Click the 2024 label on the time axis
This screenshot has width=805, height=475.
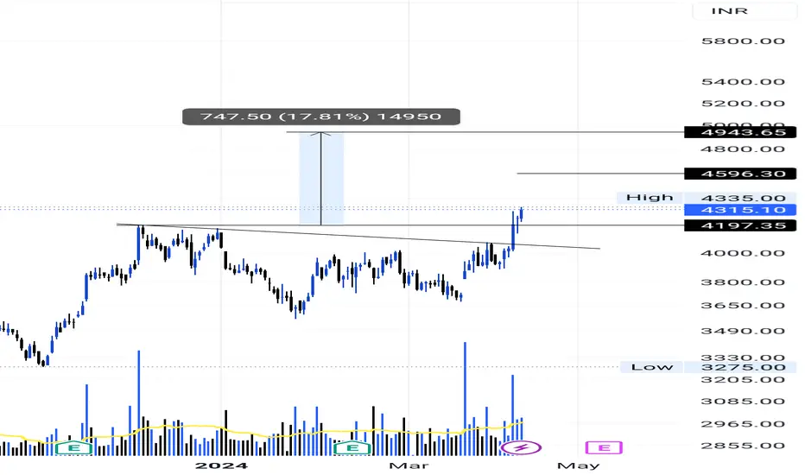[x=221, y=465]
